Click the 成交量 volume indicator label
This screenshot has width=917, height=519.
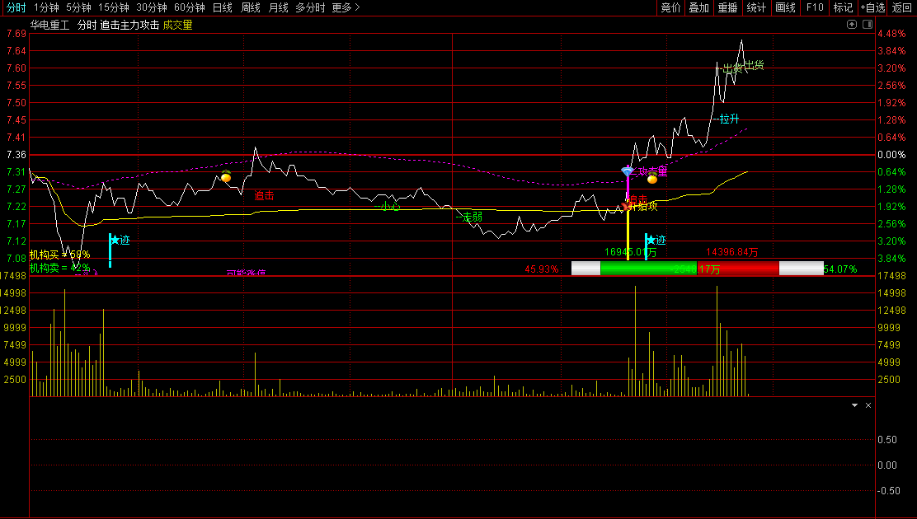pyautogui.click(x=178, y=26)
